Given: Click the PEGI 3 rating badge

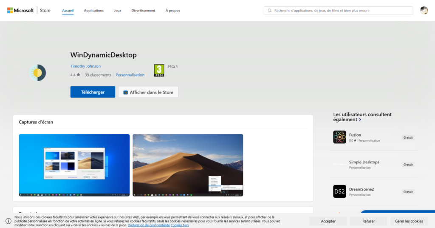Looking at the screenshot, I should 159,71.
